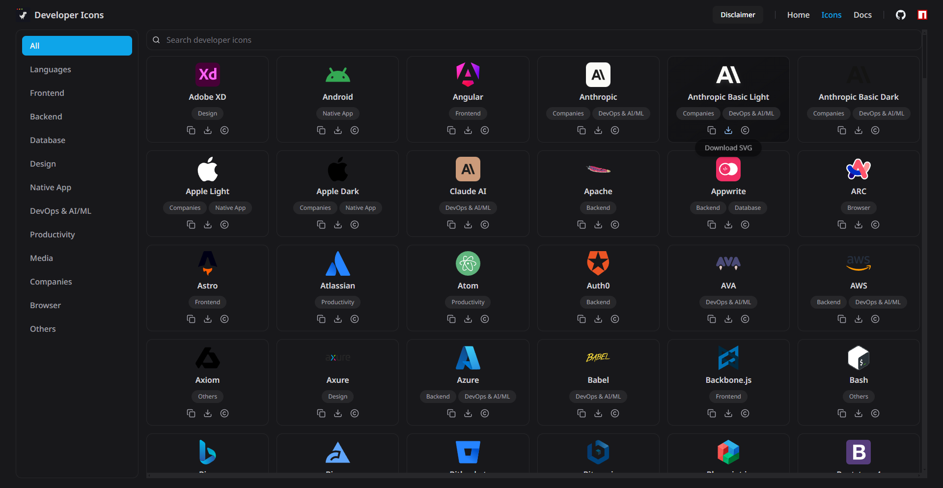The image size is (943, 488).
Task: Download the Claude AI icon
Action: pos(468,225)
